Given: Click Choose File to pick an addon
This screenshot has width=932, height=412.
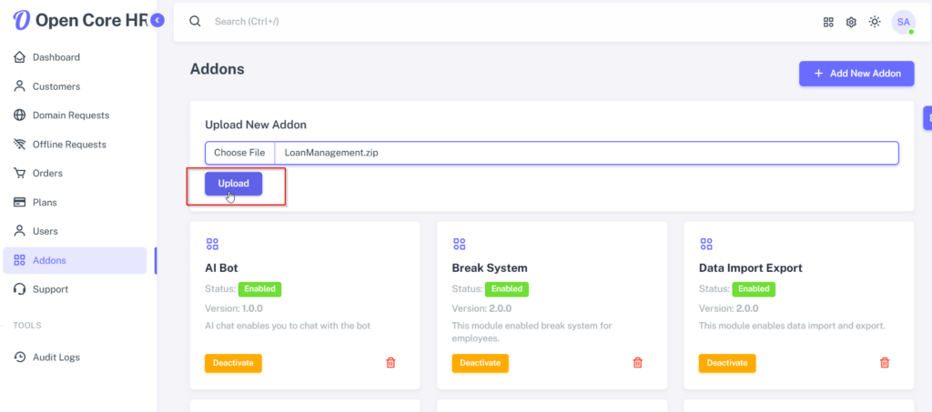Looking at the screenshot, I should tap(239, 153).
